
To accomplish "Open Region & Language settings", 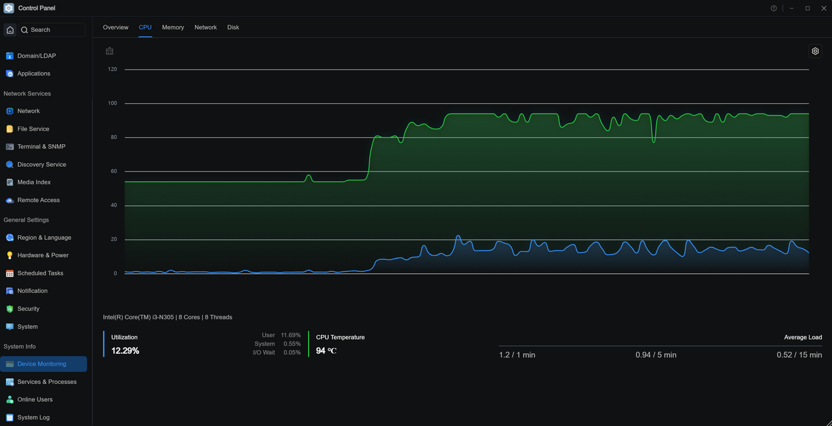I will (44, 238).
